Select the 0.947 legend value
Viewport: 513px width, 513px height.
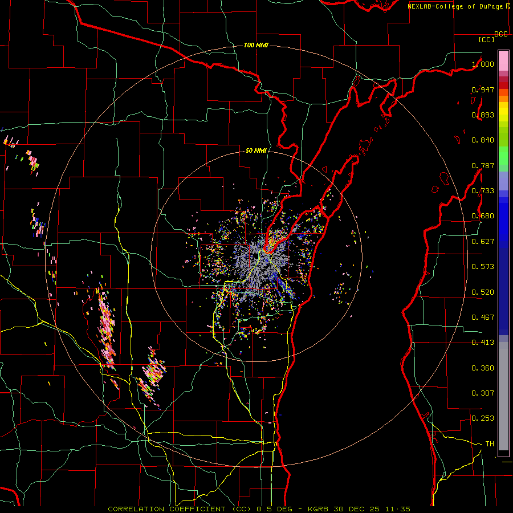point(483,89)
